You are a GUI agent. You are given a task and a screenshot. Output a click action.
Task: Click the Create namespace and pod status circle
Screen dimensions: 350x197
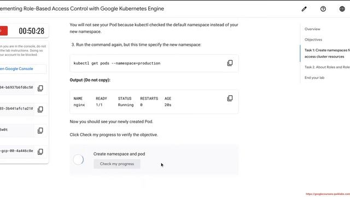(78, 160)
